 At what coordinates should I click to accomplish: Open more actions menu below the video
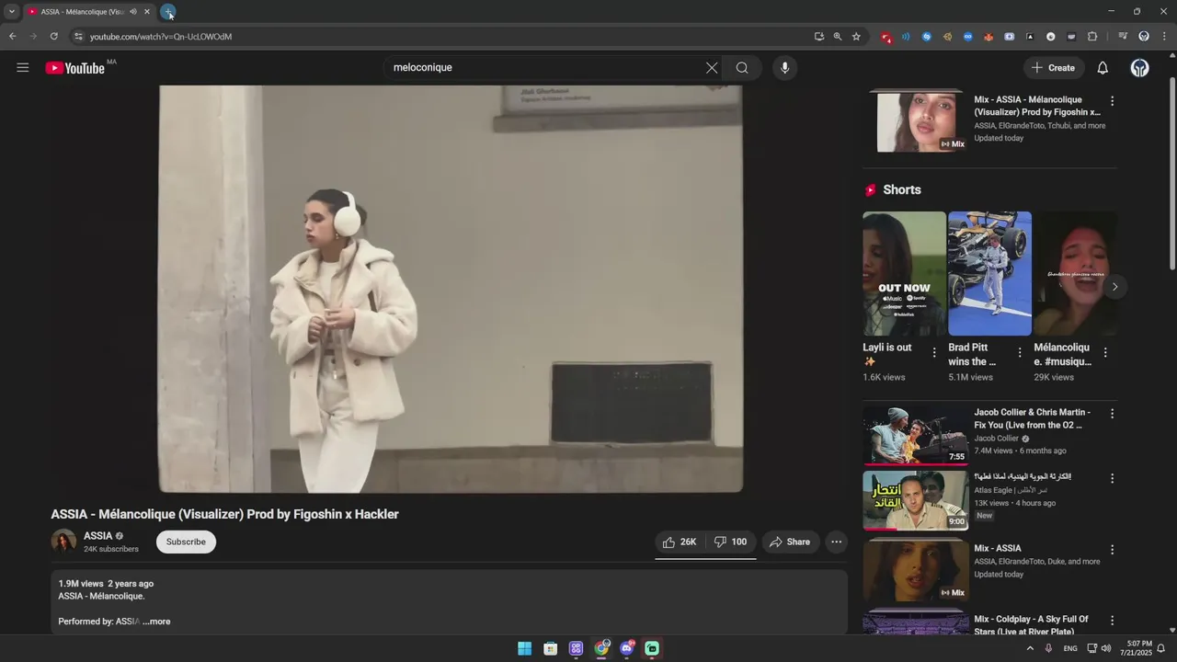point(836,542)
